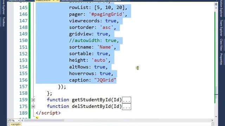Click the vertical scrollbar up arrow

pos(216,8)
